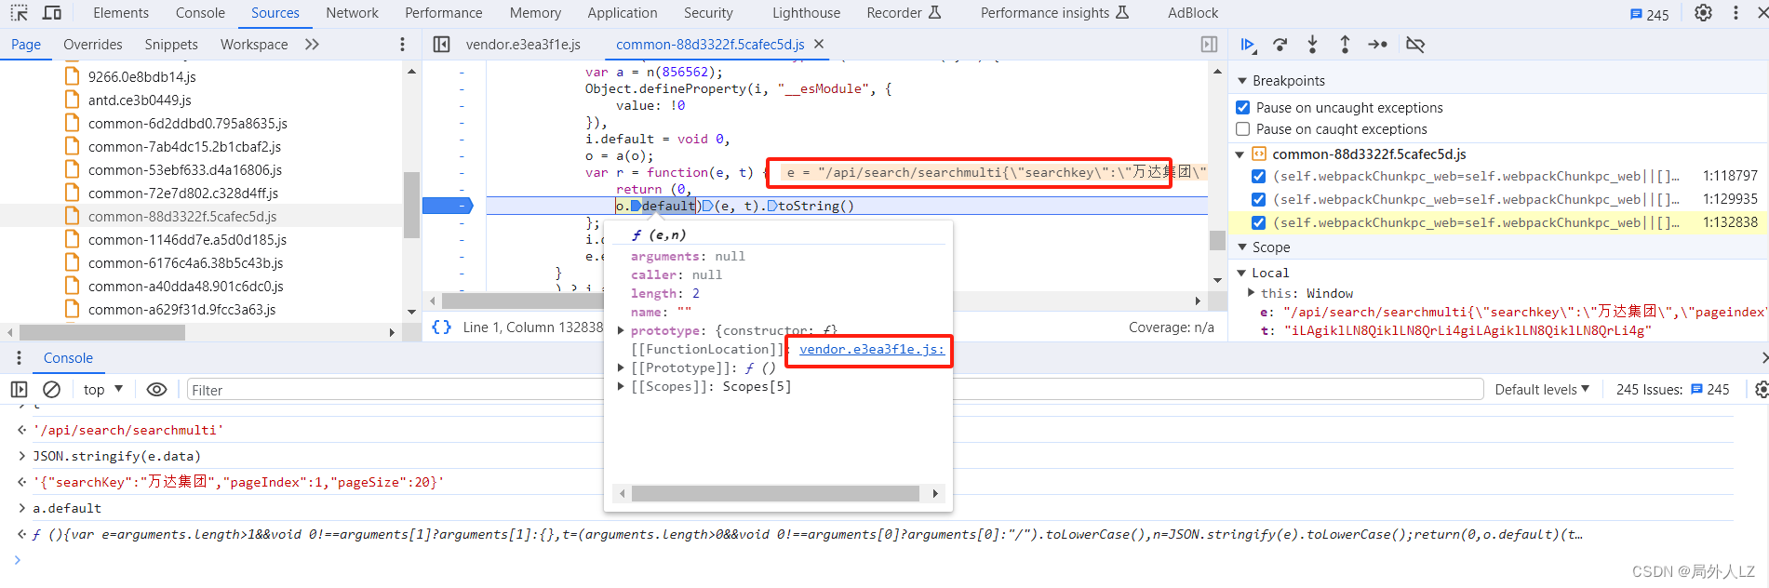
Task: Click the 245 Issues link in console
Action: point(1672,390)
